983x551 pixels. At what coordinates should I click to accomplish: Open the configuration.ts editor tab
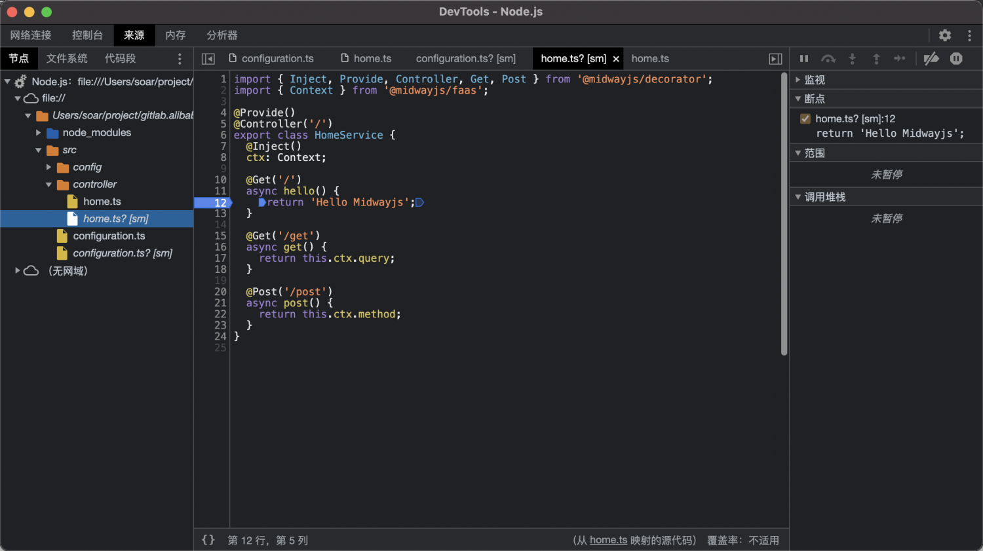(x=271, y=59)
